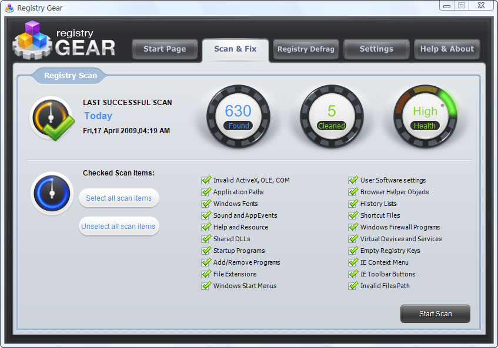Toggle IE Context Menu checkbox
Viewport: 498px width, 348px height.
click(353, 262)
